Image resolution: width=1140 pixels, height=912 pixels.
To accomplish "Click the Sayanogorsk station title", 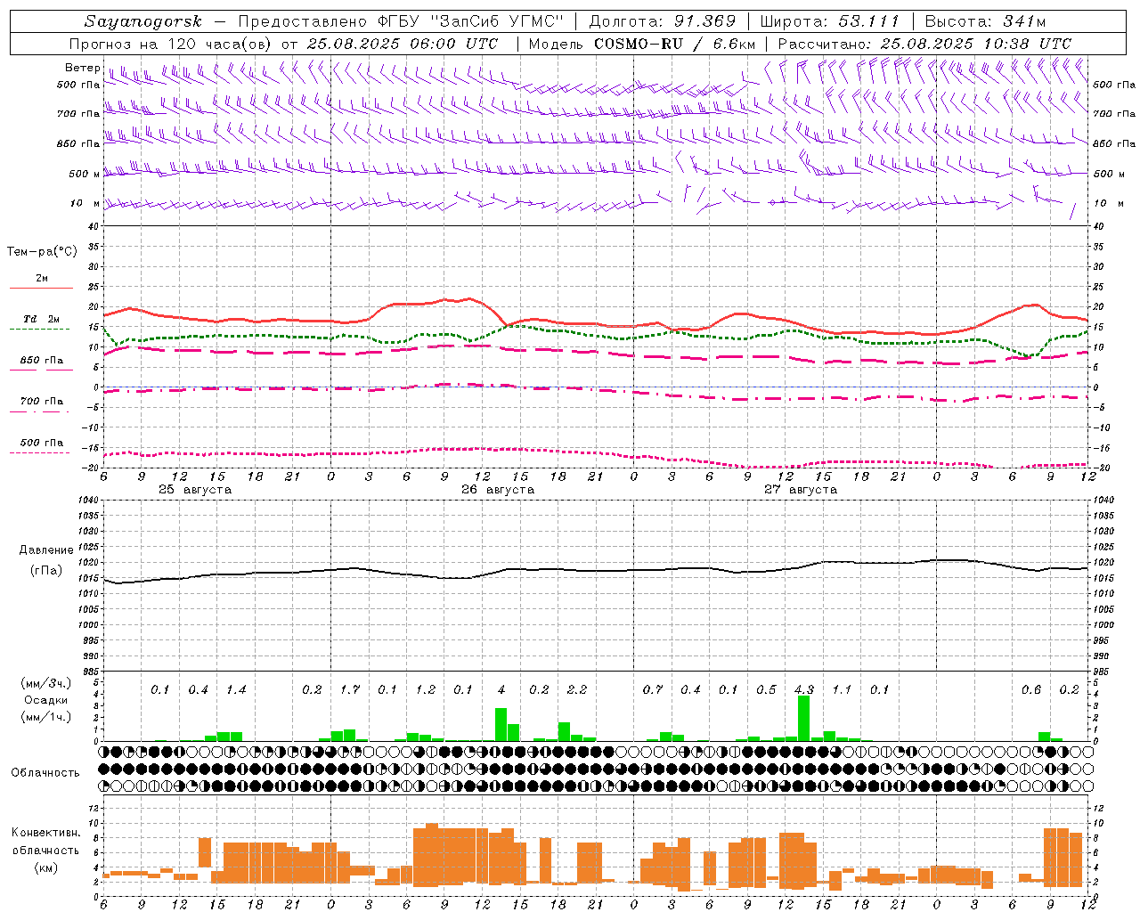I will tap(143, 21).
